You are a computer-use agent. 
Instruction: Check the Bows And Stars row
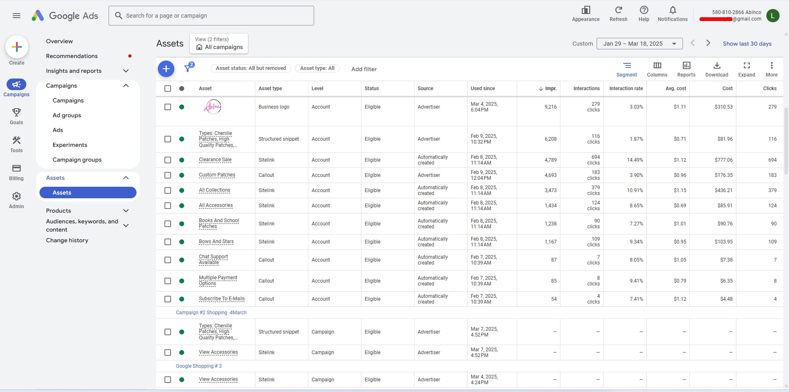tap(168, 242)
